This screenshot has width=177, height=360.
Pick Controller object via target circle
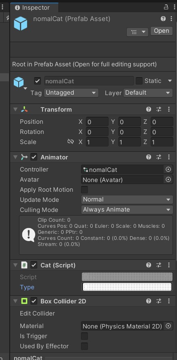168,169
